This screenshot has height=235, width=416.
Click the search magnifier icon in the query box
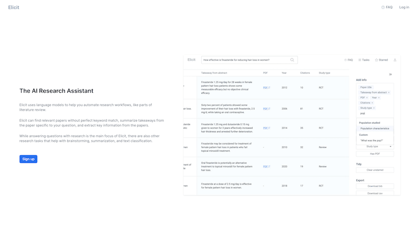tap(293, 60)
